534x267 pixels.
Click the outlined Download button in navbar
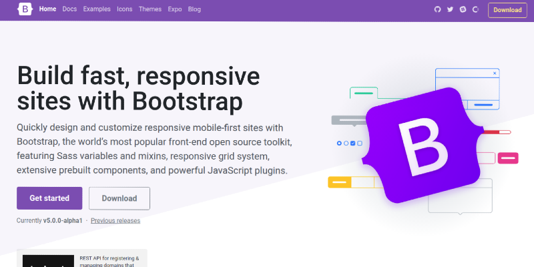(x=507, y=10)
